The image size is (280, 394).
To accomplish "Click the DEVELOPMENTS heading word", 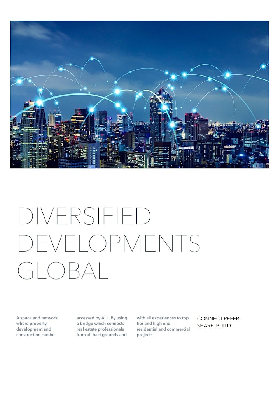I will tap(109, 243).
